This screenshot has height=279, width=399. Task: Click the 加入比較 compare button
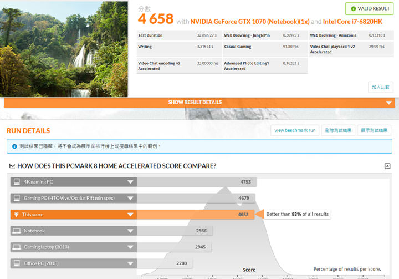381,87
